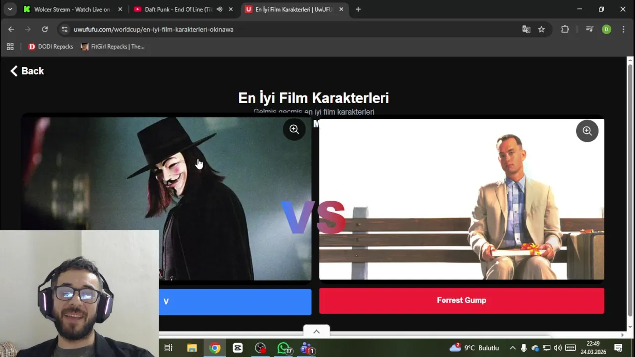Open Windows Task View
Image resolution: width=635 pixels, height=357 pixels.
(x=168, y=348)
